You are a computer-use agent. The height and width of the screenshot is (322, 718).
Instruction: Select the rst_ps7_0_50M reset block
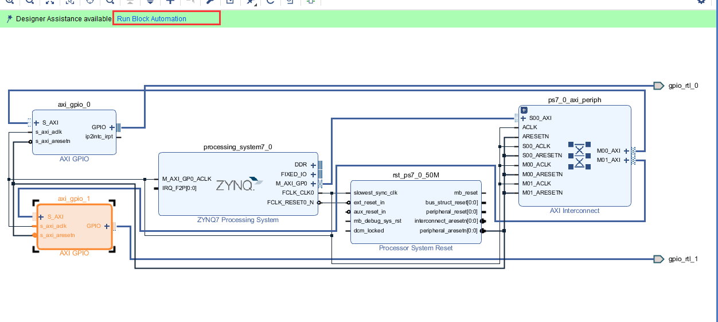click(416, 211)
